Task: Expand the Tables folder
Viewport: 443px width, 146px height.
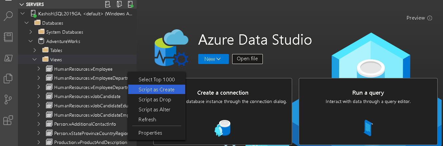Action: pyautogui.click(x=35, y=50)
